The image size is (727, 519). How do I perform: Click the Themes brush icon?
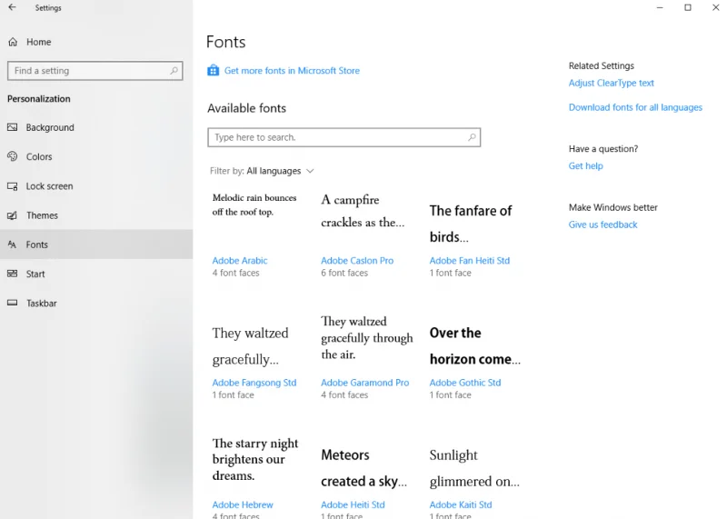pos(13,215)
